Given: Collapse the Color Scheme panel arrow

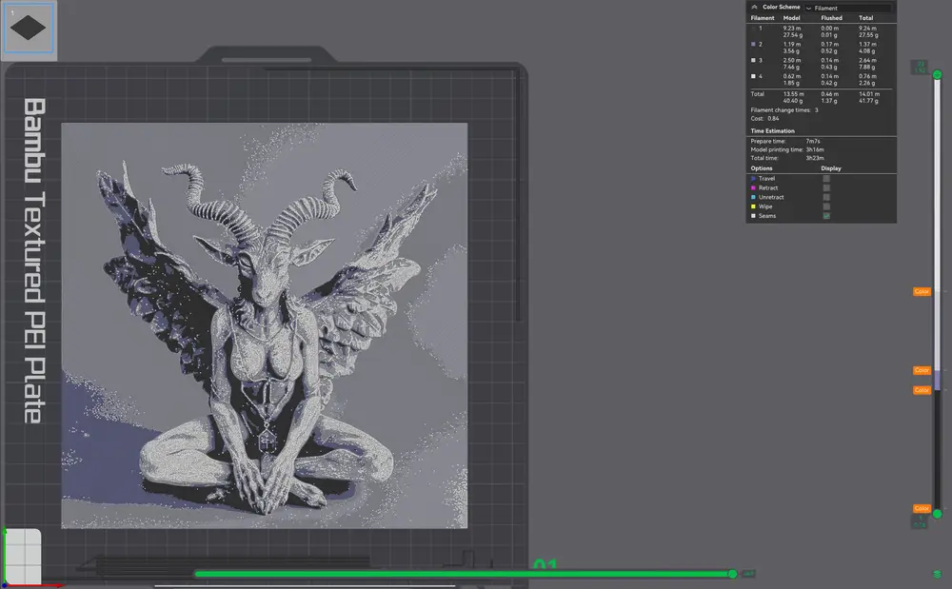Looking at the screenshot, I should click(x=754, y=8).
